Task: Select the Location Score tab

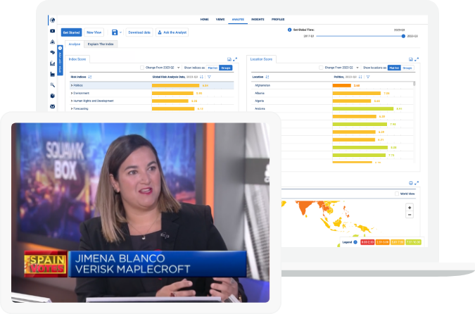Action: 261,59
